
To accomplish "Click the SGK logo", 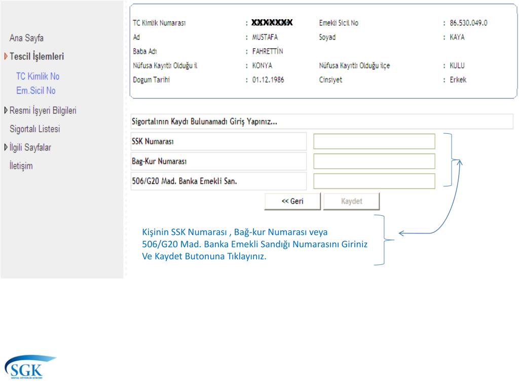I will [x=30, y=367].
